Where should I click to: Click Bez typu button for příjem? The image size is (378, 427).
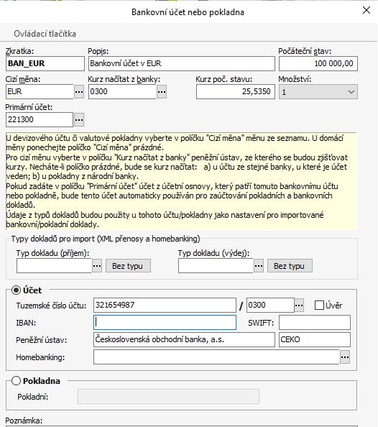(128, 266)
